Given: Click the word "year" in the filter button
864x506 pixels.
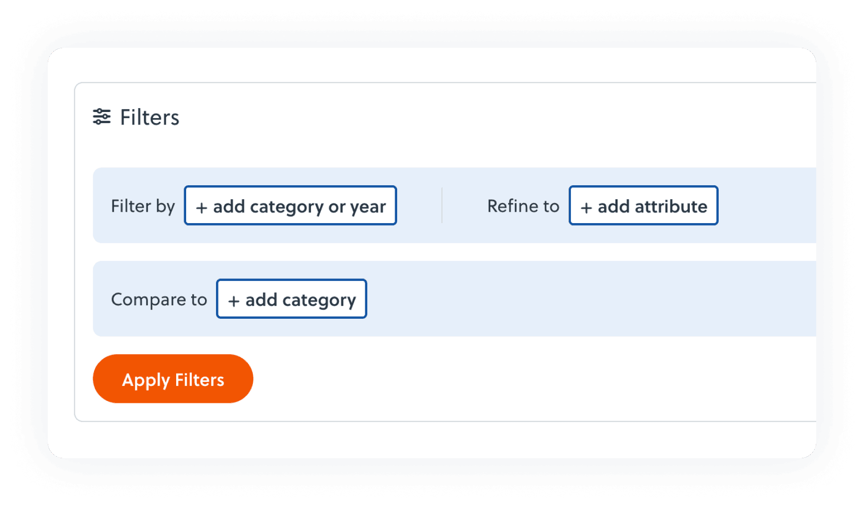Looking at the screenshot, I should click(368, 207).
